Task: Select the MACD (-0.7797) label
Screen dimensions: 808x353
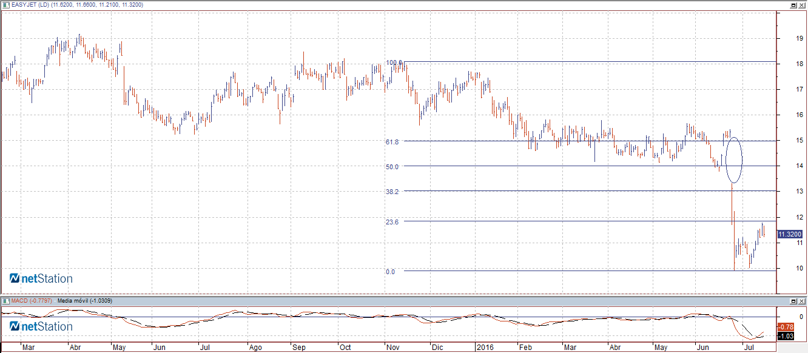Action: click(32, 301)
